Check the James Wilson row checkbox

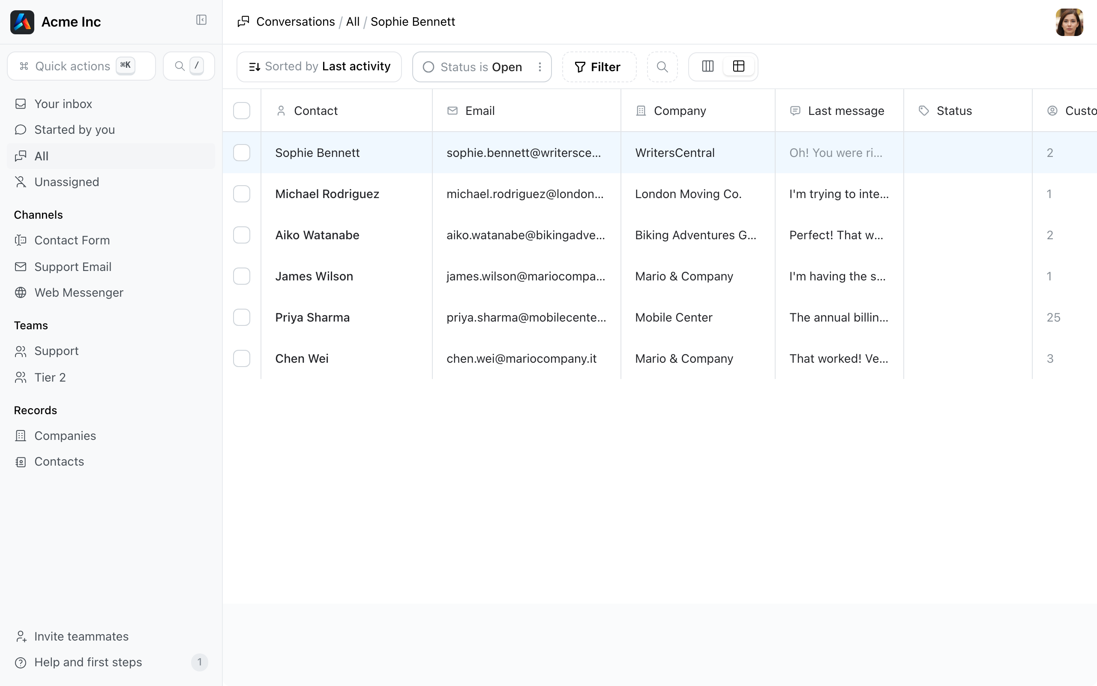pos(242,276)
